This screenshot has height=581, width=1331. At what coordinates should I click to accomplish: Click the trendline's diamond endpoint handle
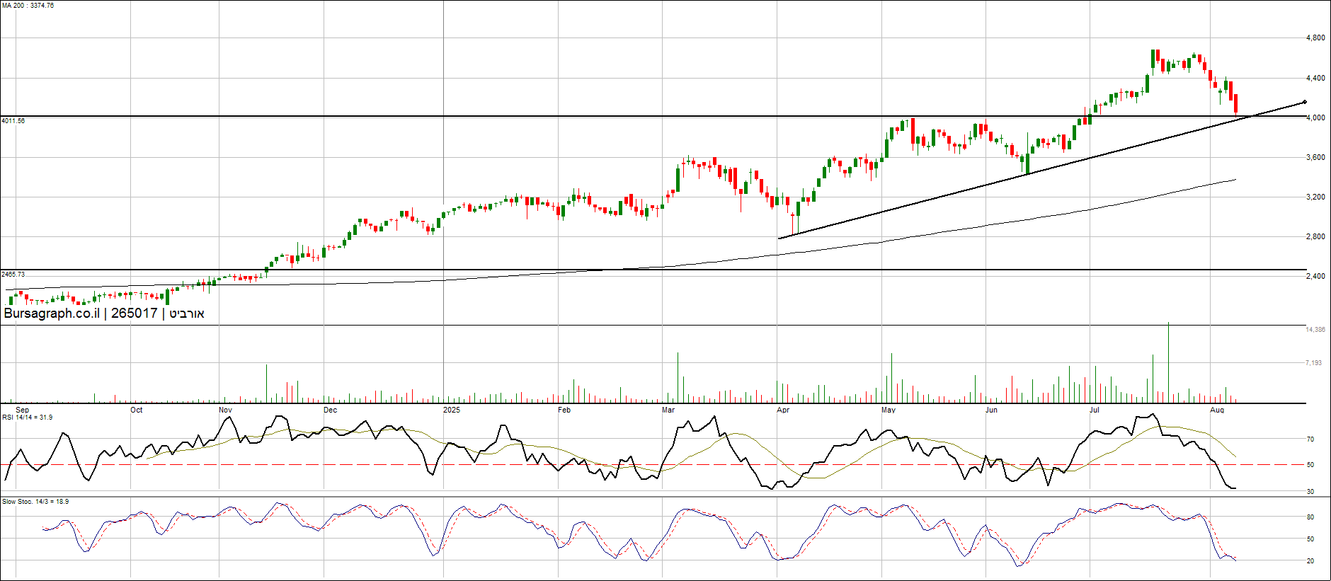pos(1305,103)
